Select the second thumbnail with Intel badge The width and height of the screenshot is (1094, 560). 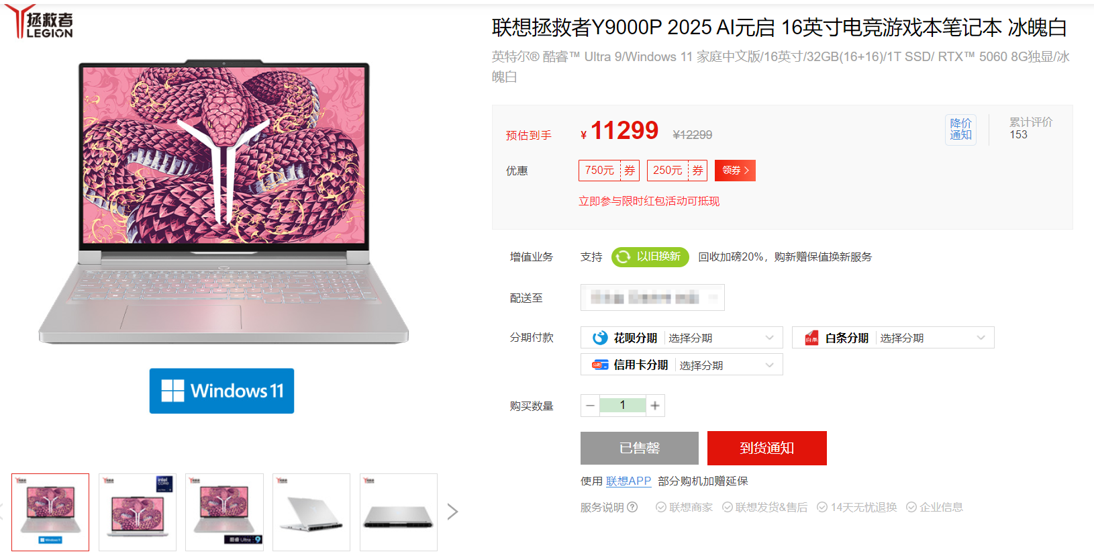click(x=138, y=512)
